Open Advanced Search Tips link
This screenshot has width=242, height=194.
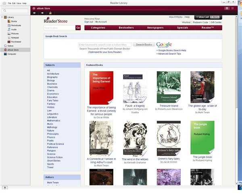coord(169,54)
